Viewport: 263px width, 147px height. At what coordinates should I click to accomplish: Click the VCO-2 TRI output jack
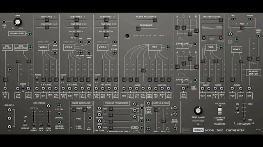tap(81, 42)
